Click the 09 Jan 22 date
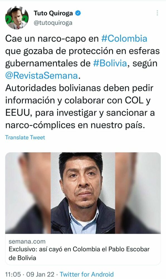 [x=40, y=274]
